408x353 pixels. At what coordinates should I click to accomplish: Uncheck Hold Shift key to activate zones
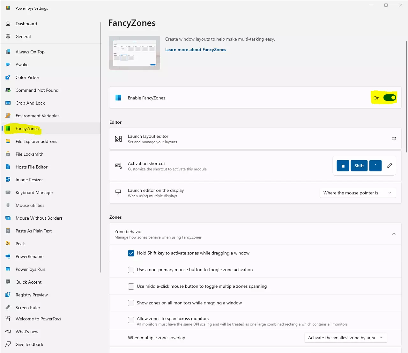[x=131, y=253]
